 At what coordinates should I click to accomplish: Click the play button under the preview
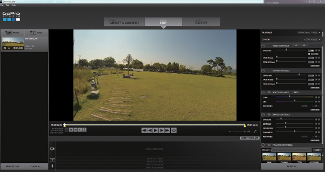[x=156, y=130]
